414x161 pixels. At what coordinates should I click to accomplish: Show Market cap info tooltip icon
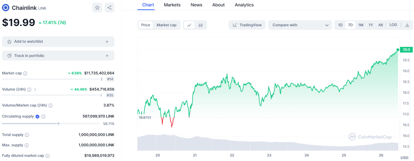(x=25, y=73)
